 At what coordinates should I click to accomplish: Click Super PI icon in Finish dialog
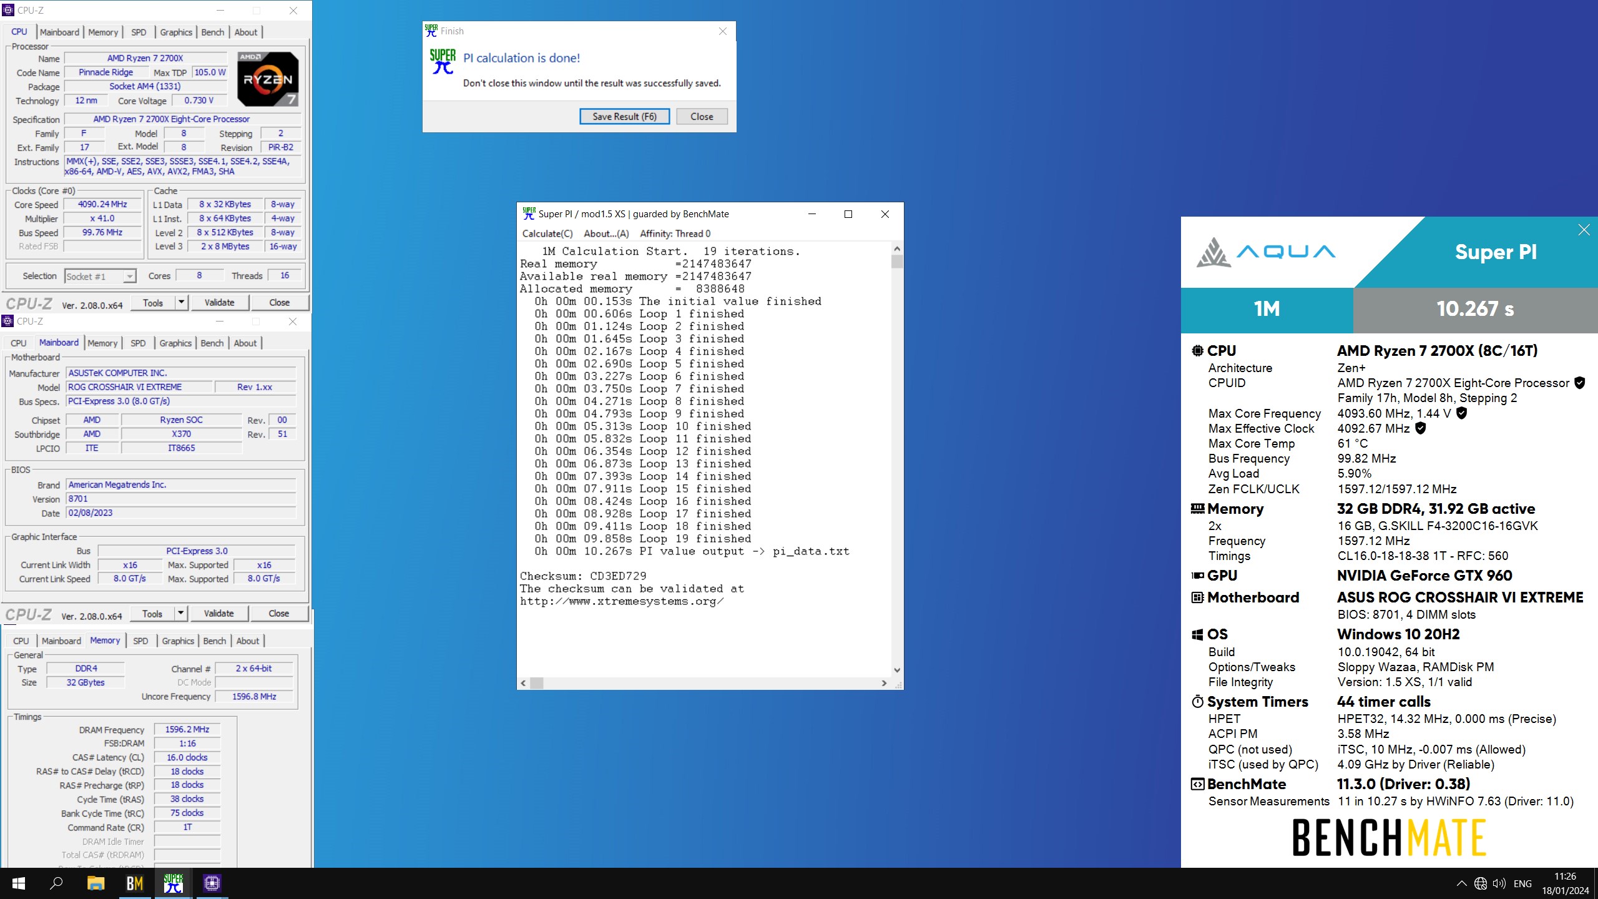tap(443, 61)
